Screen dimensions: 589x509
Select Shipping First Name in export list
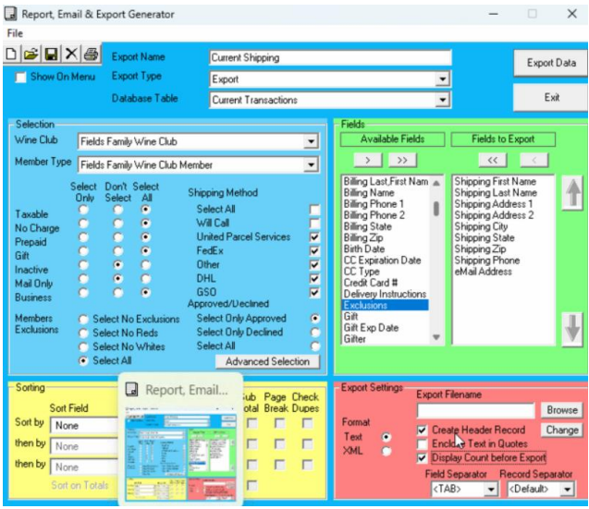tap(495, 181)
